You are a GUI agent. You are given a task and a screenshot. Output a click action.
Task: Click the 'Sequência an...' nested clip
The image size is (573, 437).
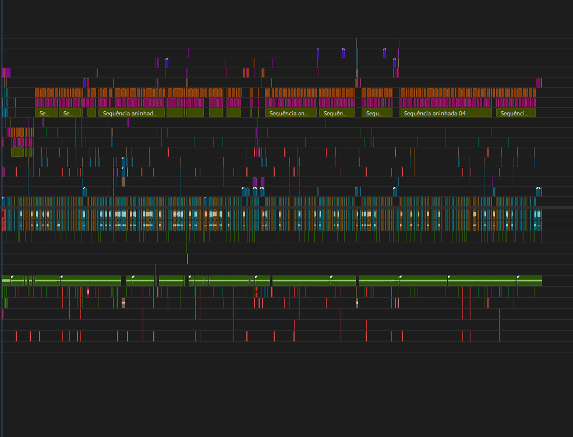(291, 113)
